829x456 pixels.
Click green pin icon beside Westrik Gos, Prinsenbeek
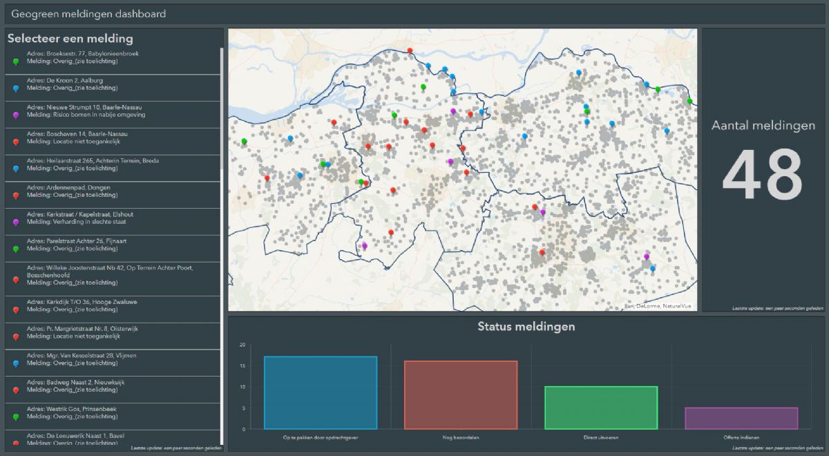pyautogui.click(x=16, y=417)
